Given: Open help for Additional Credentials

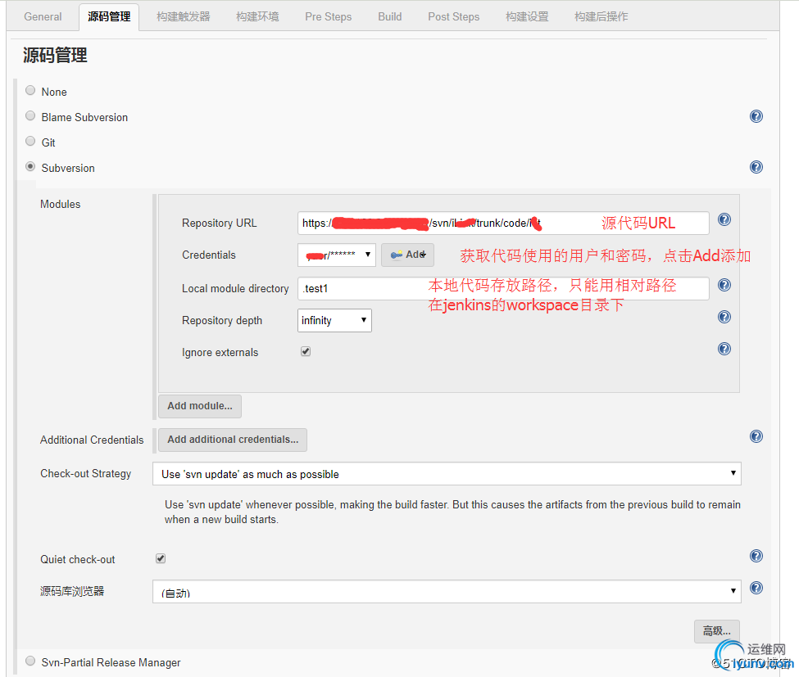Looking at the screenshot, I should point(756,436).
